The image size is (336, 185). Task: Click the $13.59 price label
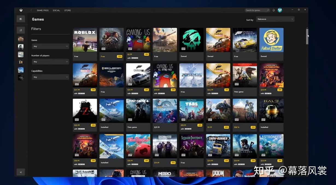point(157,90)
